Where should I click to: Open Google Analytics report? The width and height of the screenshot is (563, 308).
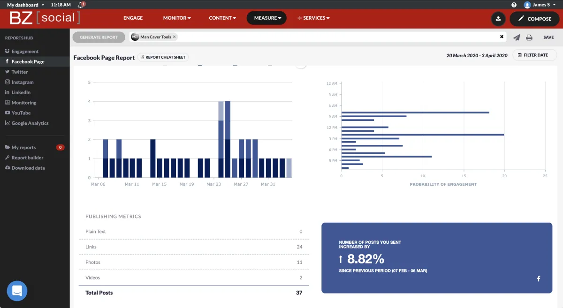pos(30,123)
